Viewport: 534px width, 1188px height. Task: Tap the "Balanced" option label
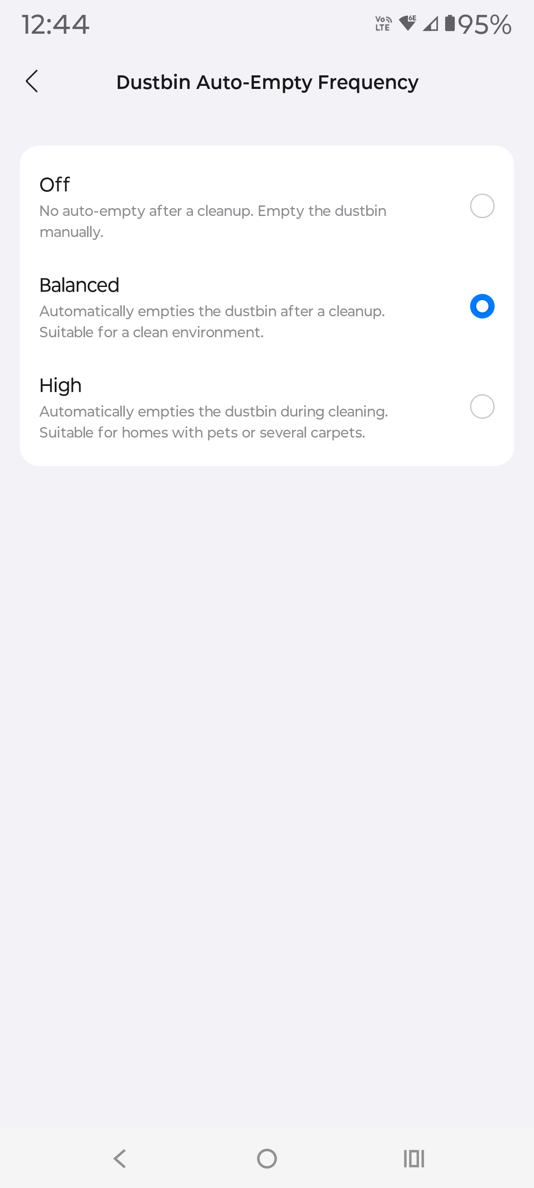pos(79,285)
